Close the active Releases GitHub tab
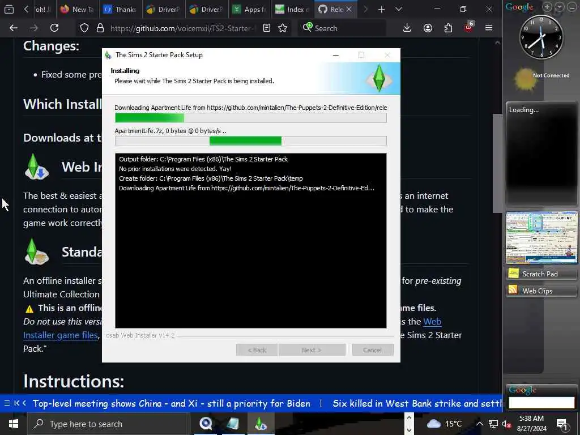The height and width of the screenshot is (435, 580). 349,9
